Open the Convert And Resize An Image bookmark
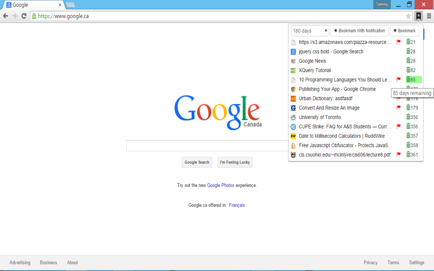 329,108
